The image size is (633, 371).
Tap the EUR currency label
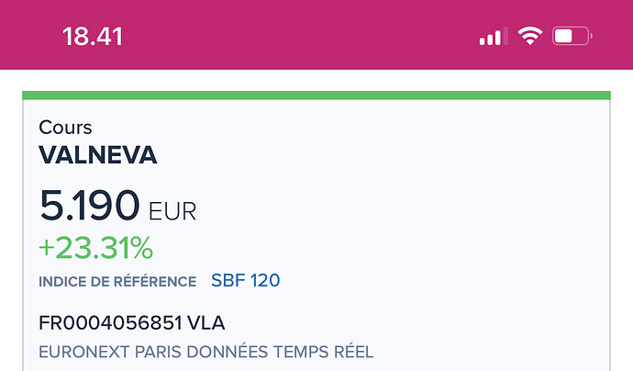(x=172, y=211)
